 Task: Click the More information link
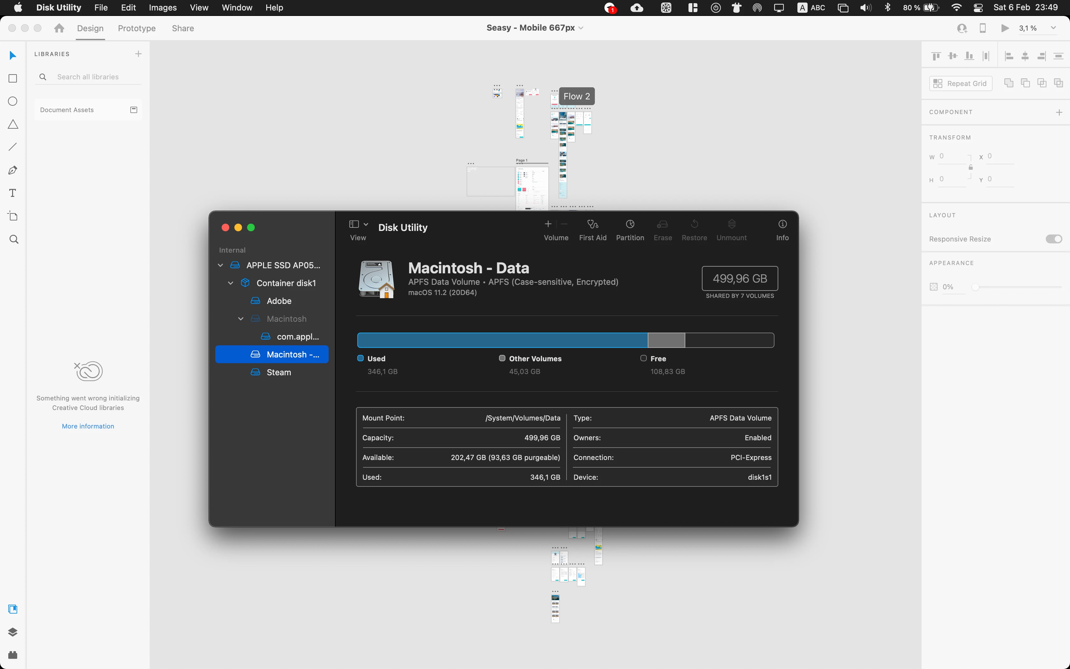point(88,426)
